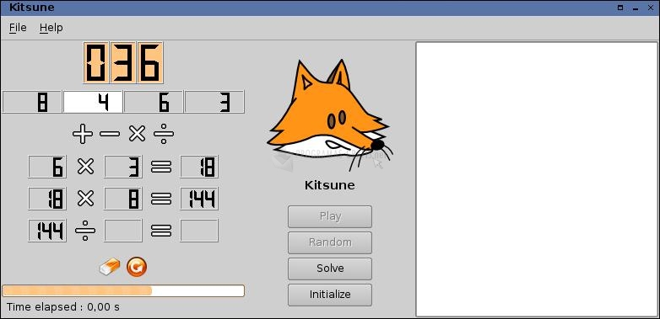The height and width of the screenshot is (319, 660).
Task: Pick the highlighted number tile 4
Action: coord(93,102)
